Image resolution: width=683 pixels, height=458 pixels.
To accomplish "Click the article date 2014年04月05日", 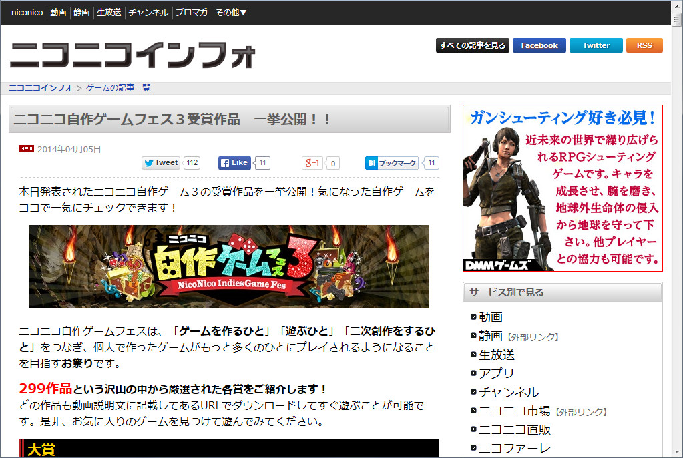I will (x=69, y=149).
